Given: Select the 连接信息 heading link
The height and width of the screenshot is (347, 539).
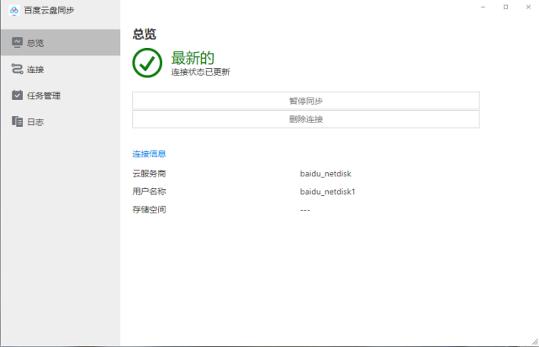Looking at the screenshot, I should click(x=149, y=154).
